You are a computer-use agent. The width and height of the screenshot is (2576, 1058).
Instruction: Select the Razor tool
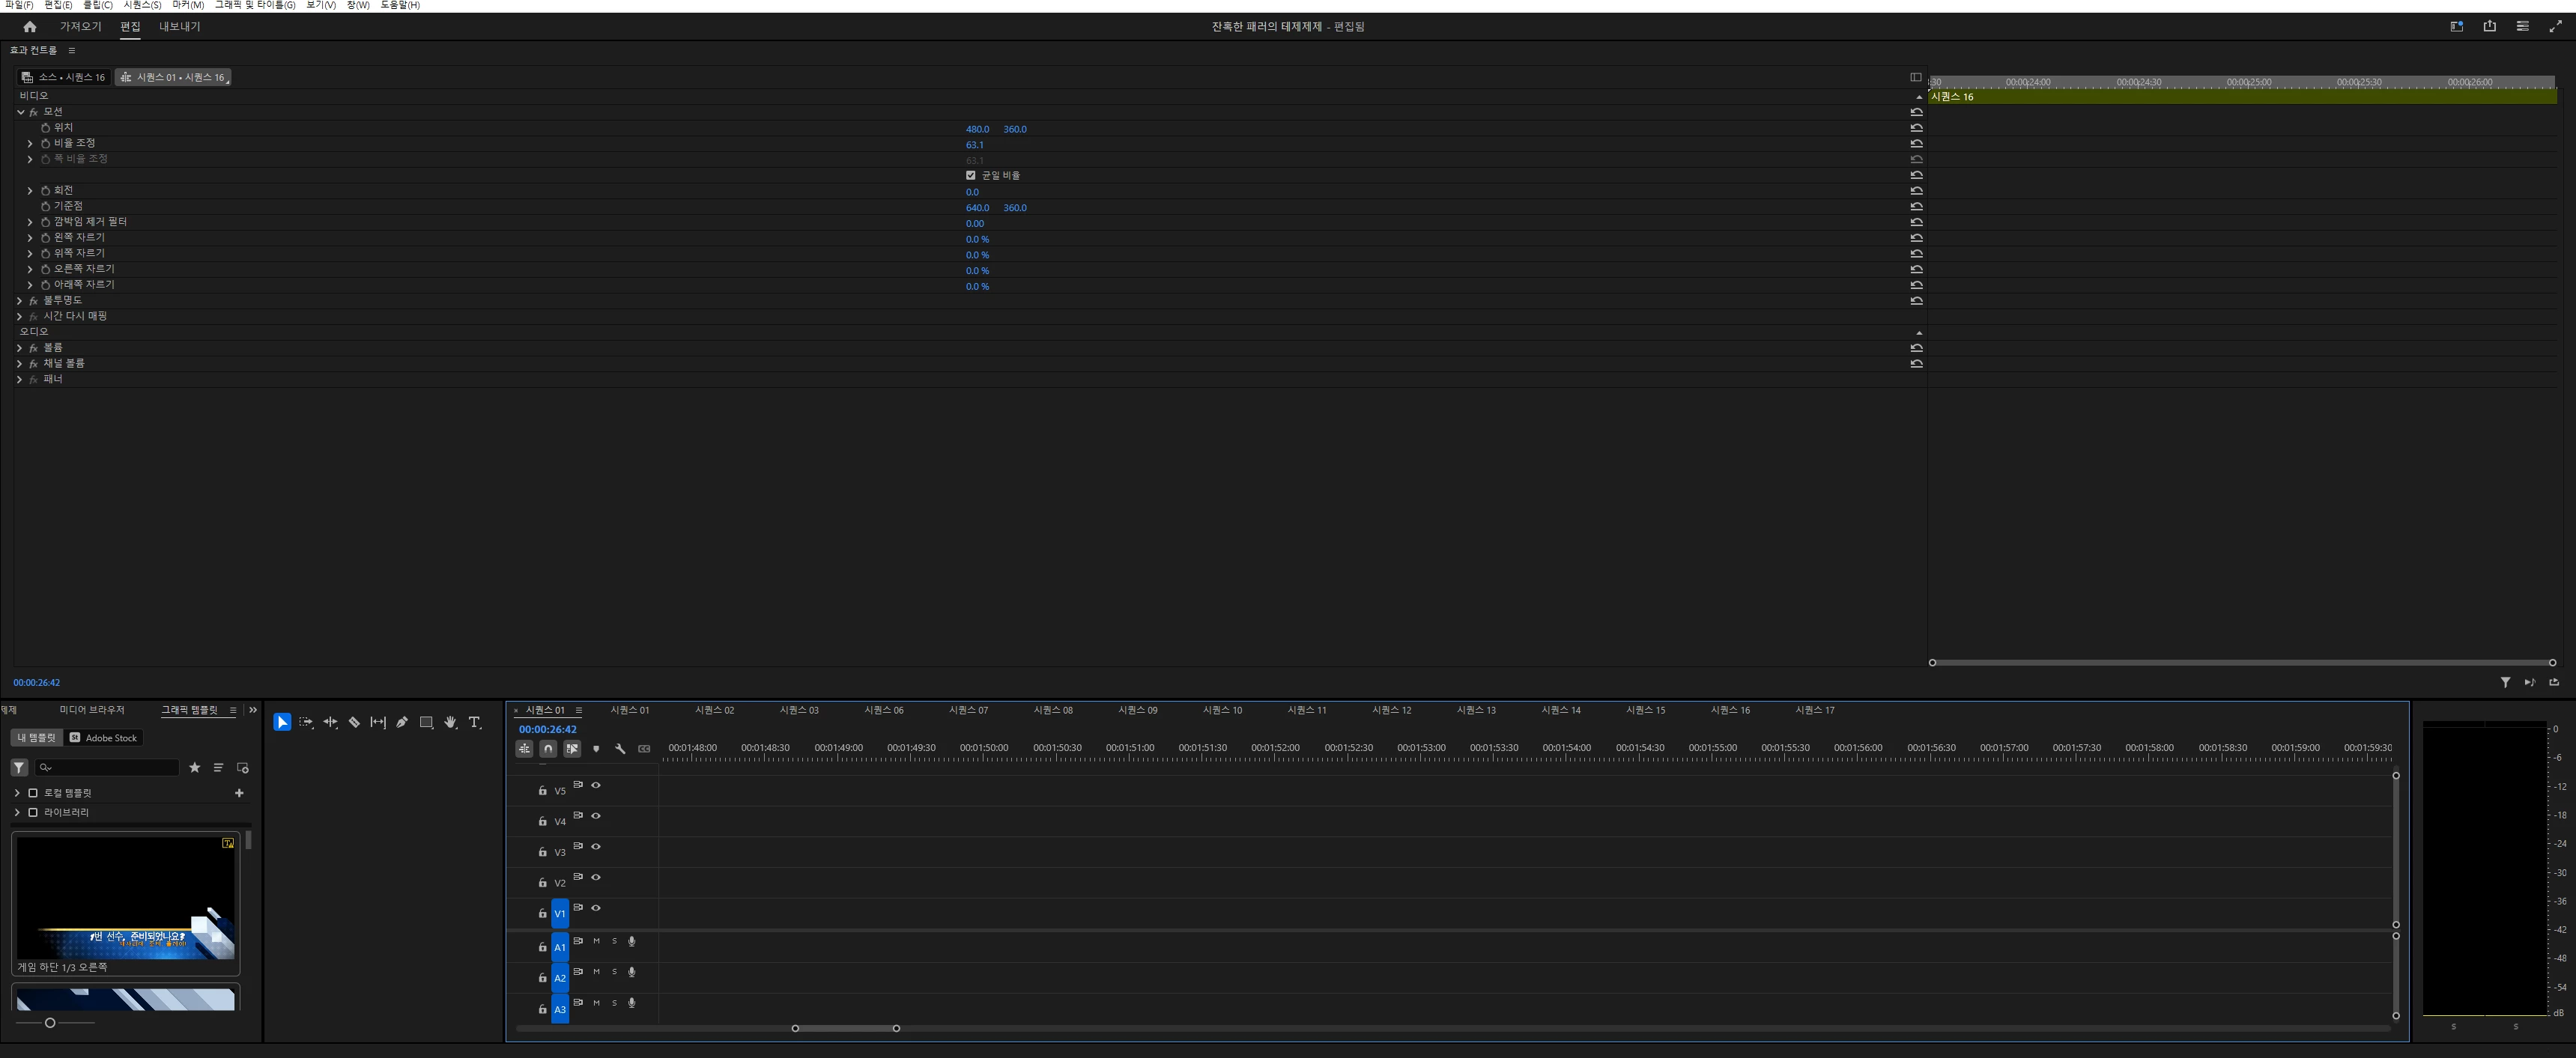(x=354, y=722)
